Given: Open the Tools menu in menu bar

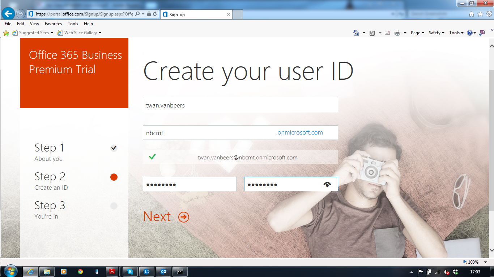Looking at the screenshot, I should [x=73, y=24].
